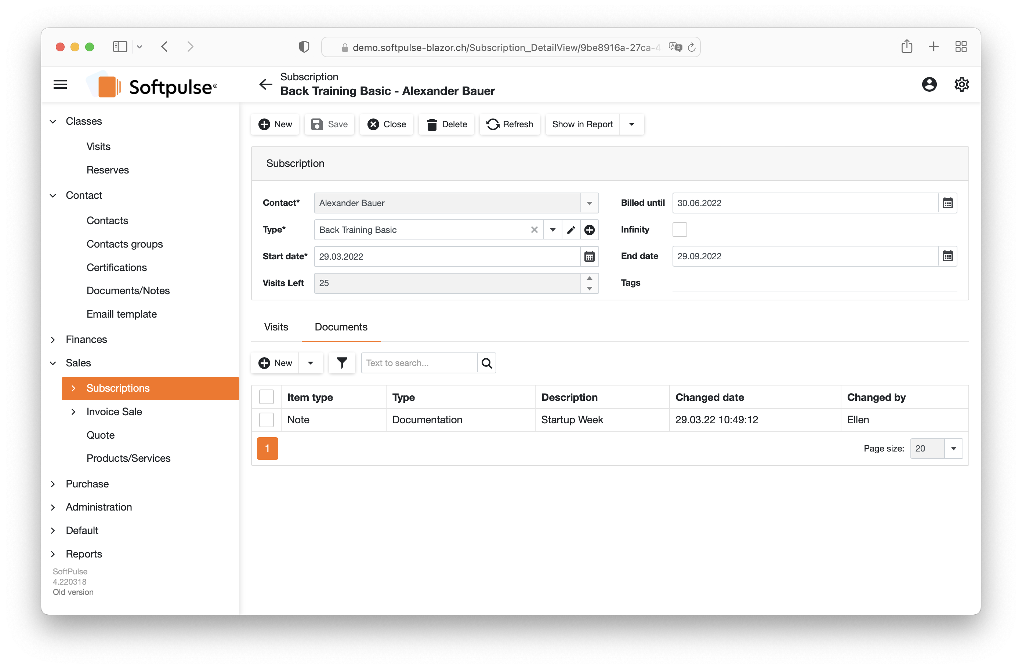The height and width of the screenshot is (669, 1022).
Task: Click the Safari address bar
Action: pos(511,47)
